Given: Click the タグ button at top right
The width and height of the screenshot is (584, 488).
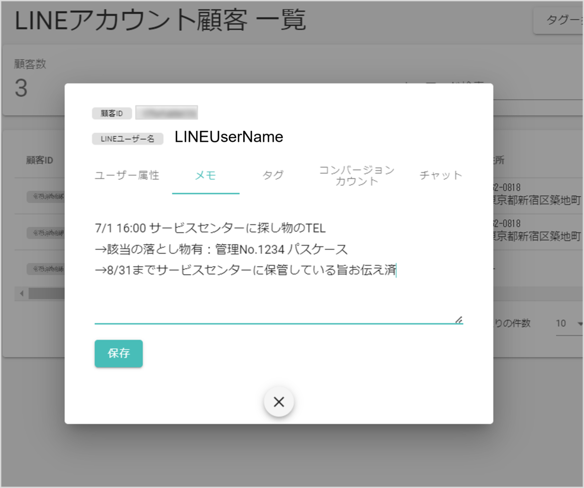Looking at the screenshot, I should pyautogui.click(x=559, y=20).
